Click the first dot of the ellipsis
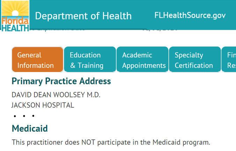This screenshot has height=151, width=236. tap(15, 116)
